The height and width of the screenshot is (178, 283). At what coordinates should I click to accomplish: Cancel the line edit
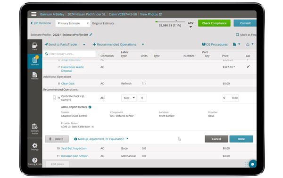click(216, 139)
